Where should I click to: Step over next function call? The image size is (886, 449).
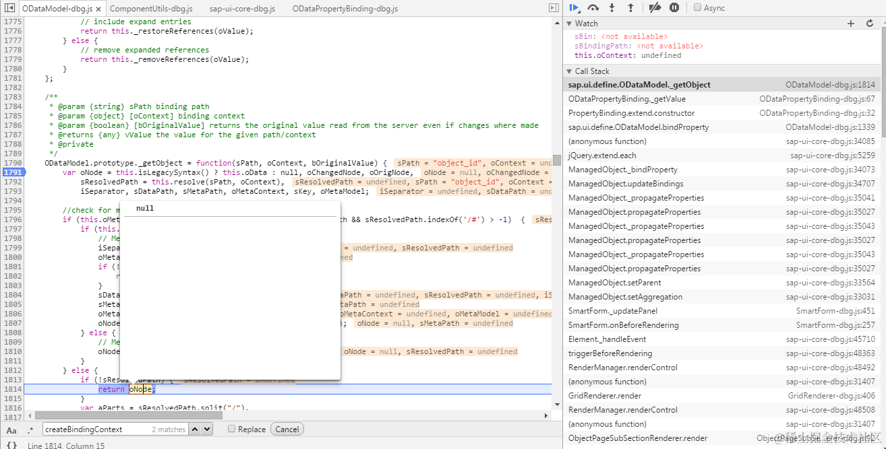(x=593, y=8)
